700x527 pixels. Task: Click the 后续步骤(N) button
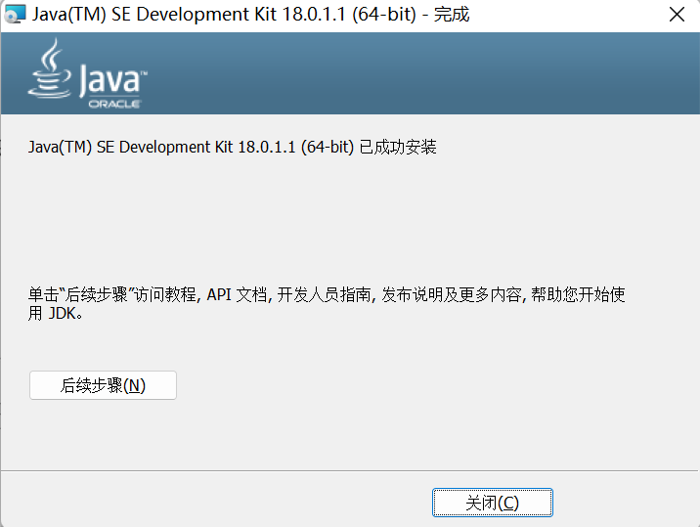coord(103,385)
